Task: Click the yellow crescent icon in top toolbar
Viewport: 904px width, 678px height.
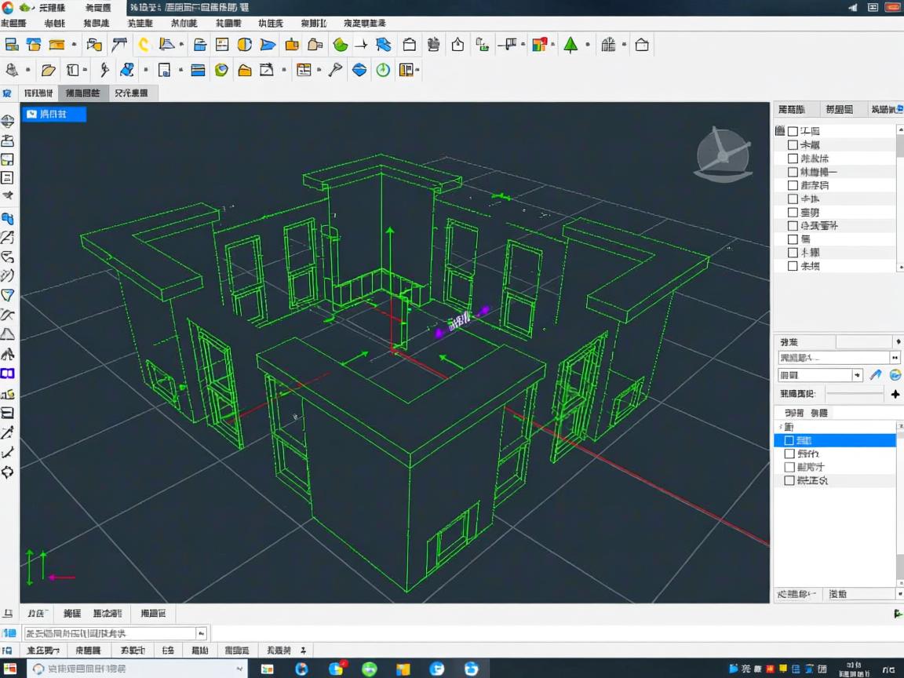Action: (144, 45)
